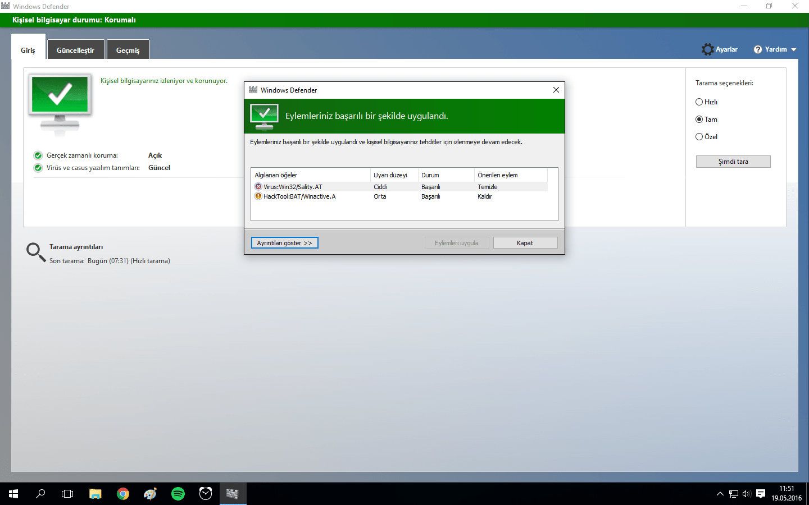Open the Windows Start menu
This screenshot has height=505, width=809.
point(13,494)
